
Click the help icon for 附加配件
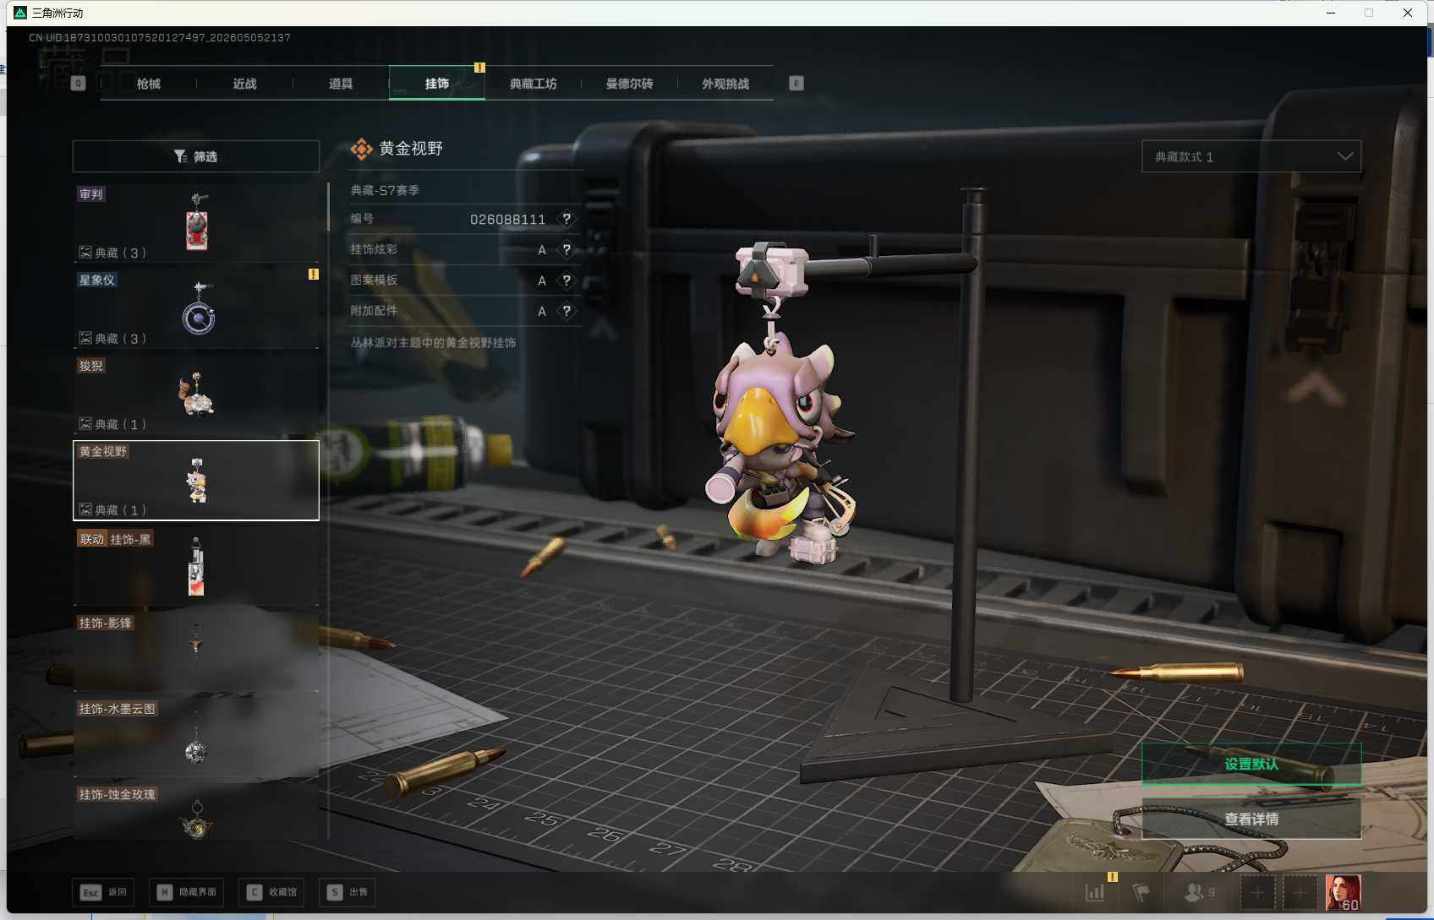pos(566,311)
